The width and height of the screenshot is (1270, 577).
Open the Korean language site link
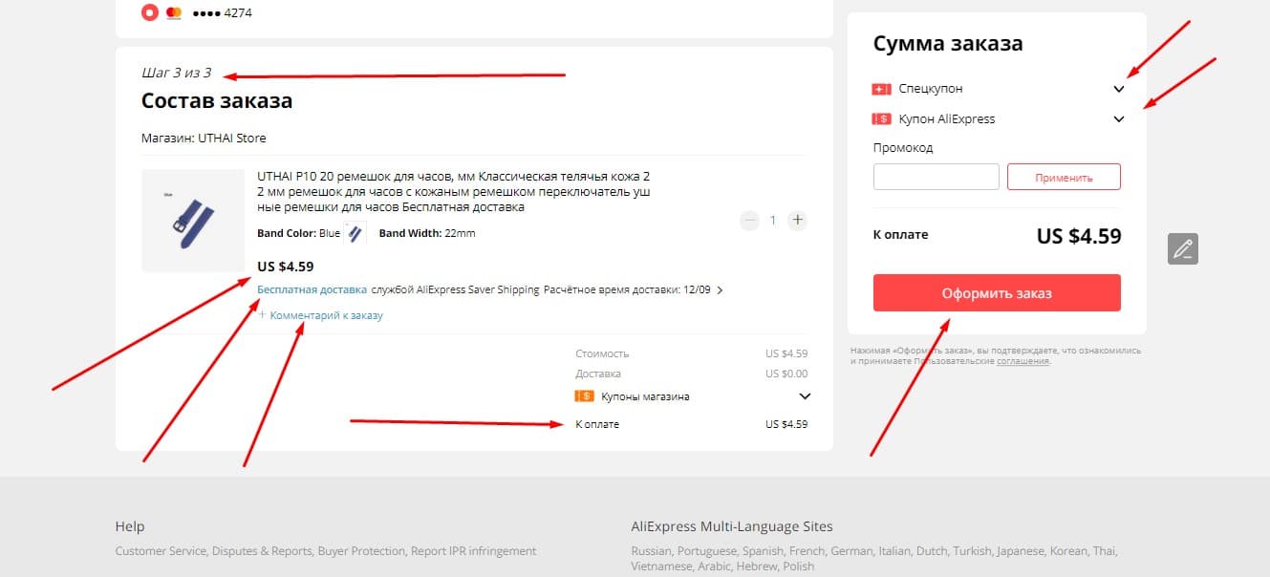1069,551
